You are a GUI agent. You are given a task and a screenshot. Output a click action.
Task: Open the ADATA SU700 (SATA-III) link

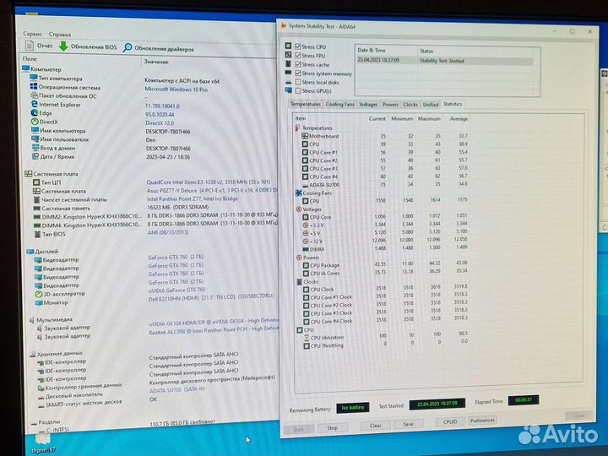pyautogui.click(x=176, y=389)
